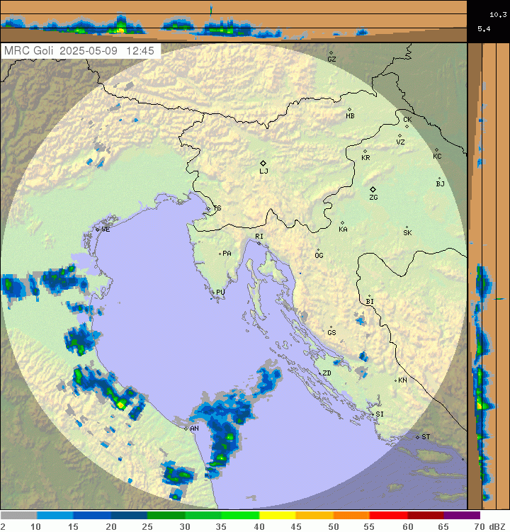The height and width of the screenshot is (532, 510).
Task: Pick the blue 15-20 dBZ legend swatch
Action: pos(92,516)
